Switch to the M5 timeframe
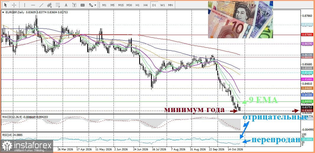 [113, 5]
